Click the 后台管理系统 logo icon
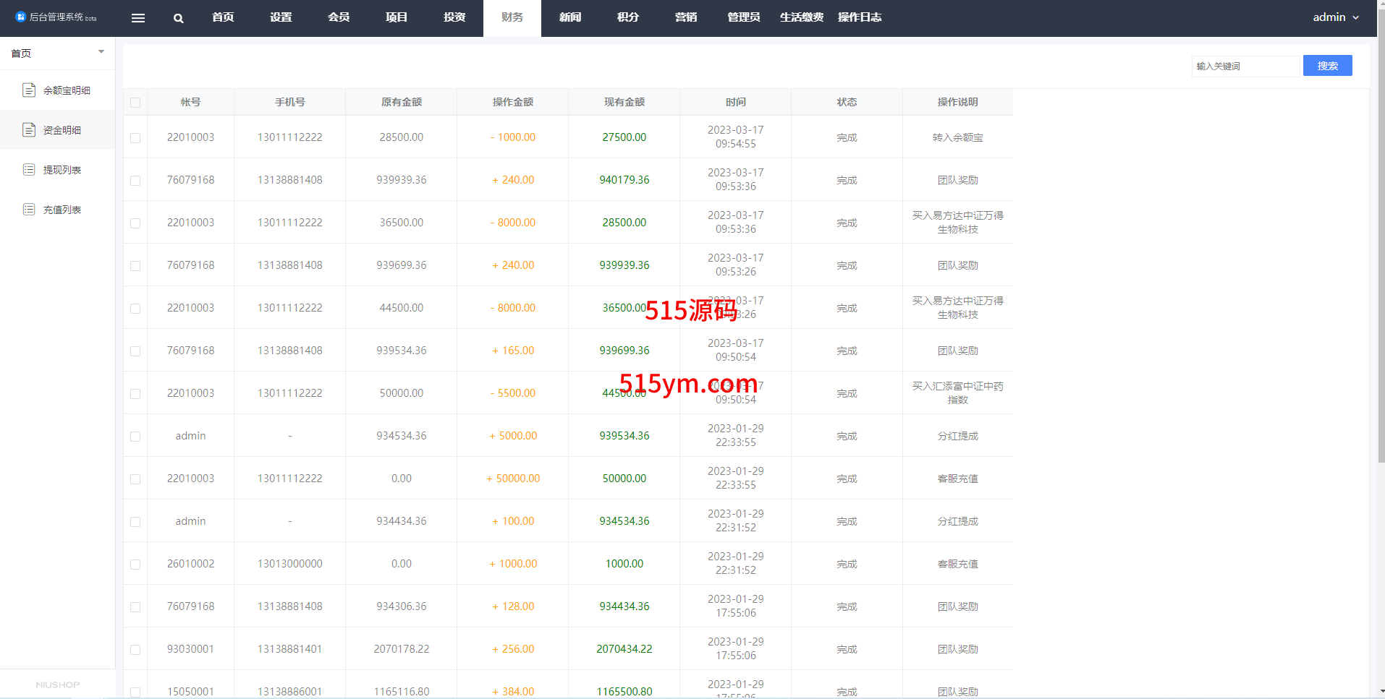1385x699 pixels. pos(20,17)
